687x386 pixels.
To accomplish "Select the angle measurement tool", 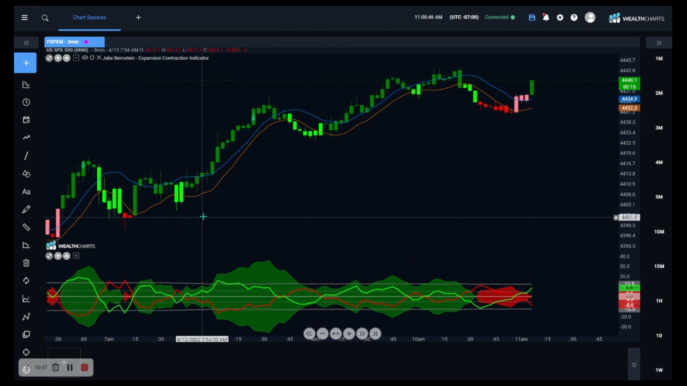I will 26,245.
